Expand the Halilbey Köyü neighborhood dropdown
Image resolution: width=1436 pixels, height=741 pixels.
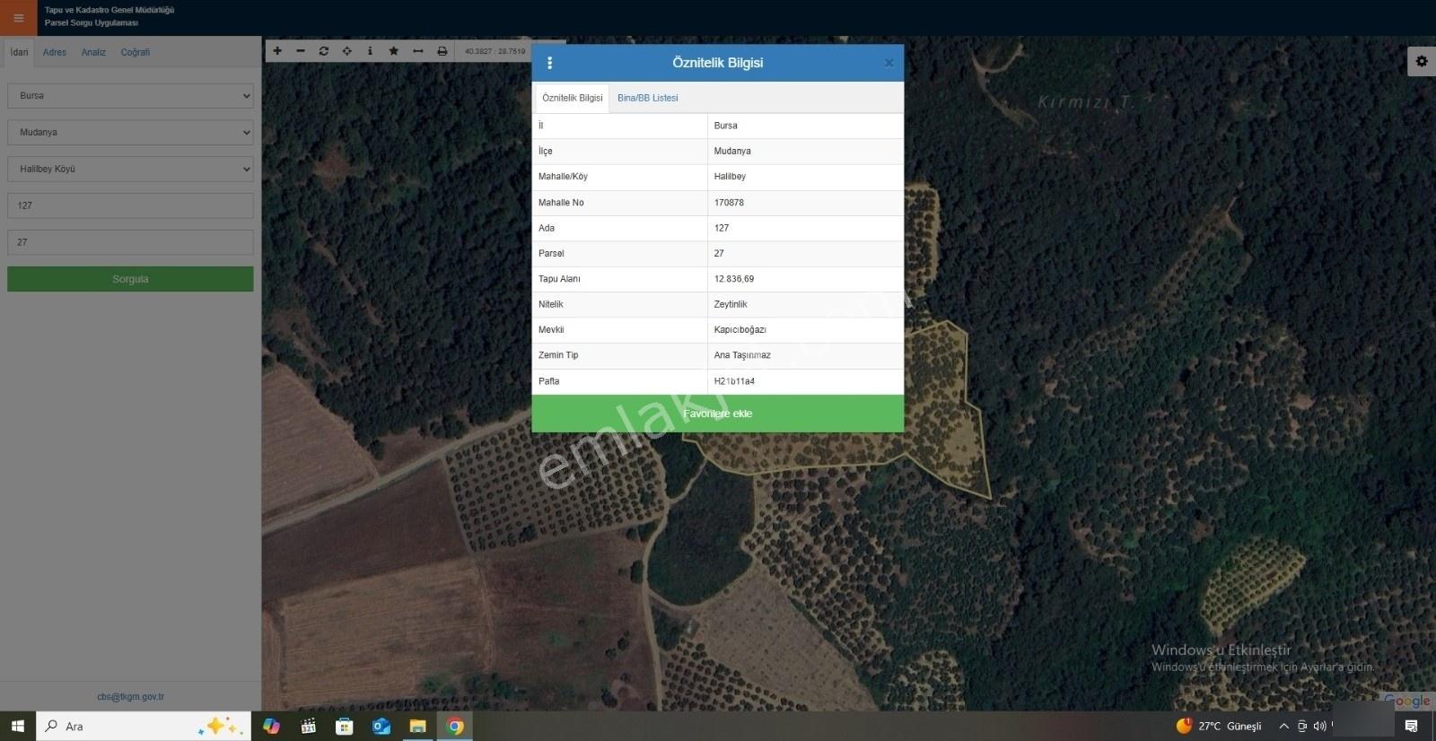point(130,170)
